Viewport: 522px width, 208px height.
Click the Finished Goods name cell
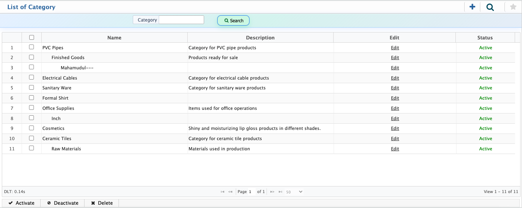tap(114, 58)
